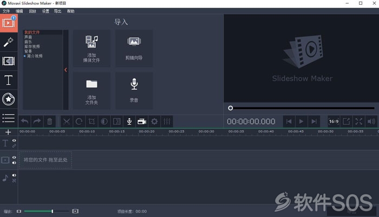Click the 00:00:10 mark on timeline ruler

point(87,132)
